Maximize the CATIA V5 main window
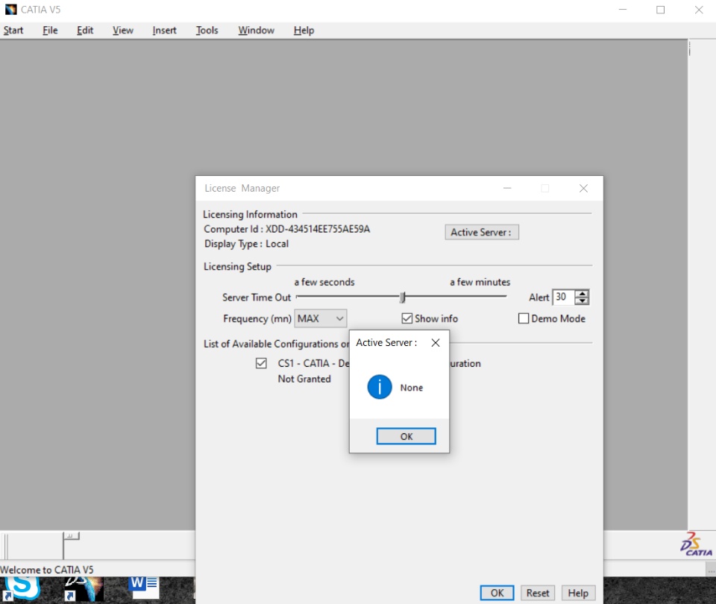Image resolution: width=716 pixels, height=604 pixels. (660, 10)
